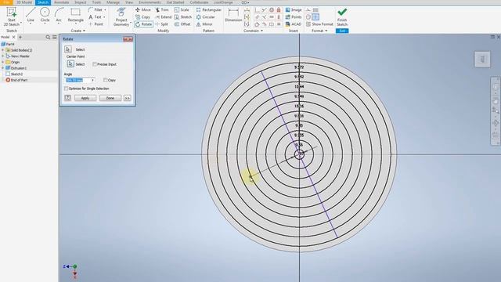Click the Exit button under Finish Sketch

(342, 31)
